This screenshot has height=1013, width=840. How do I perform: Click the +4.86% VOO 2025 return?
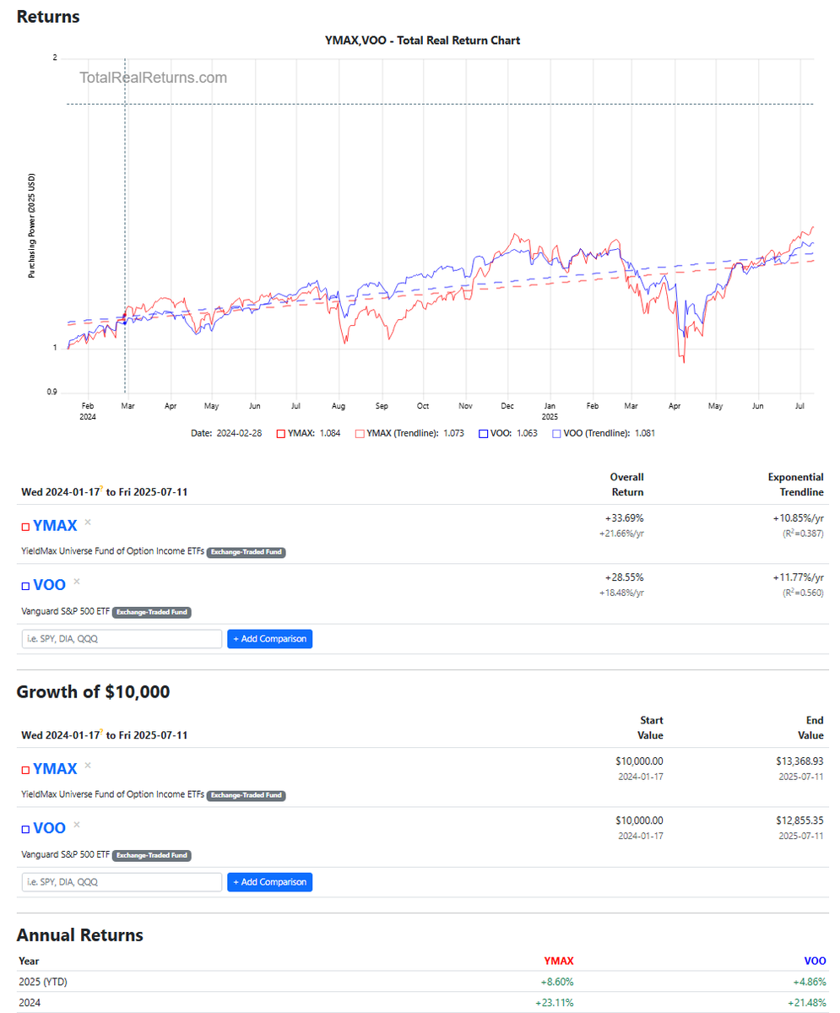point(810,982)
